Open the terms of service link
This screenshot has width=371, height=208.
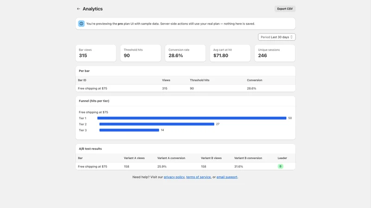[x=198, y=177]
